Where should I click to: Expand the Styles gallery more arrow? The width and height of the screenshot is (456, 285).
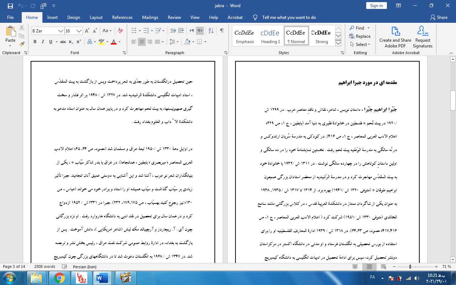[338, 43]
